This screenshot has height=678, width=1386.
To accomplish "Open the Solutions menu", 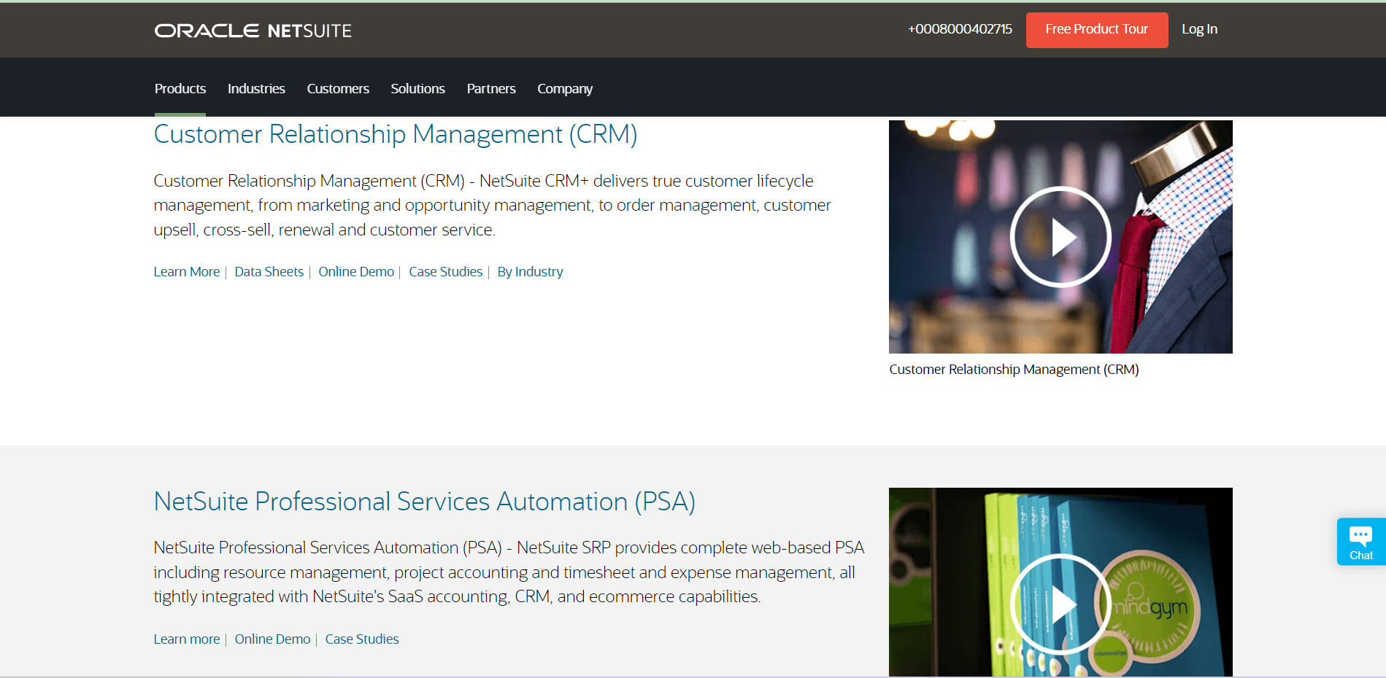I will pyautogui.click(x=417, y=88).
